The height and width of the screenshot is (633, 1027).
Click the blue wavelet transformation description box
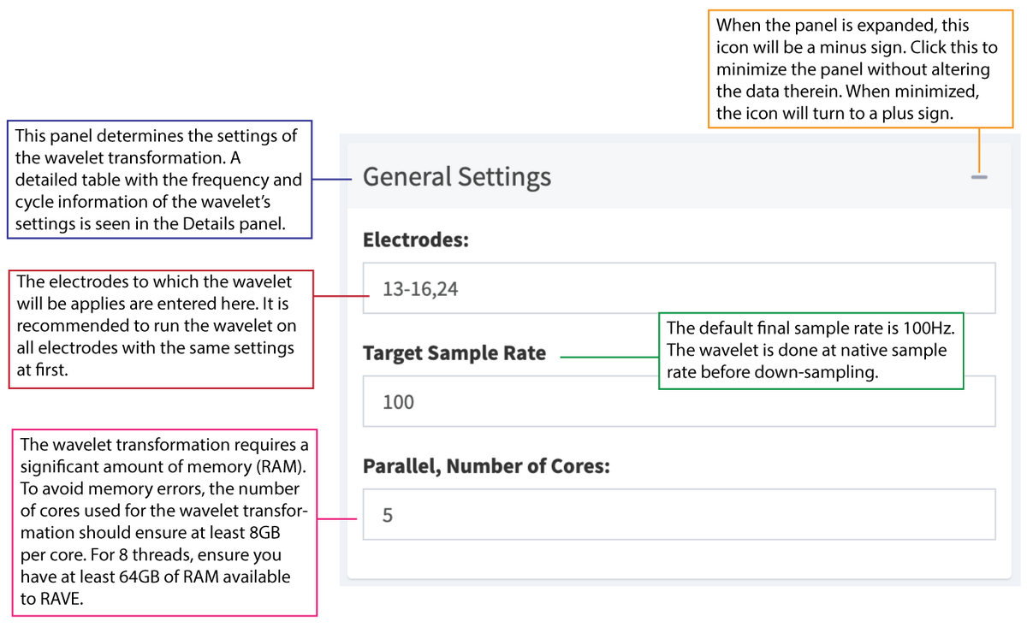click(159, 180)
